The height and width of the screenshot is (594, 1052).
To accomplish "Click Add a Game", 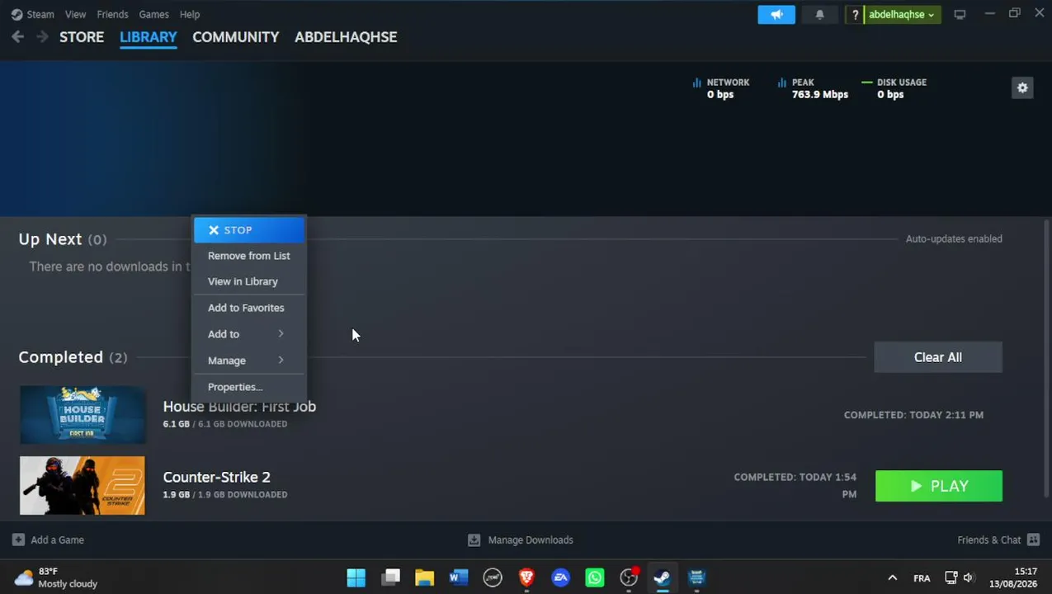I will coord(48,540).
